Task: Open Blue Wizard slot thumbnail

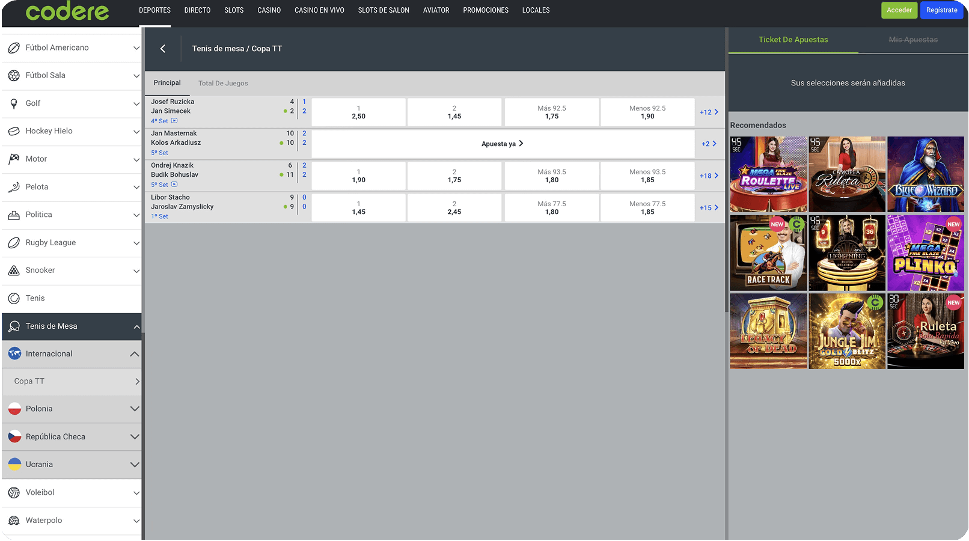Action: (926, 174)
